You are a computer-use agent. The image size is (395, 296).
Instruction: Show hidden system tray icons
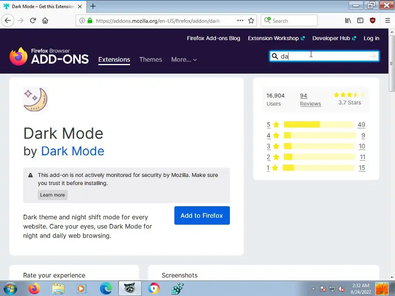[313, 289]
